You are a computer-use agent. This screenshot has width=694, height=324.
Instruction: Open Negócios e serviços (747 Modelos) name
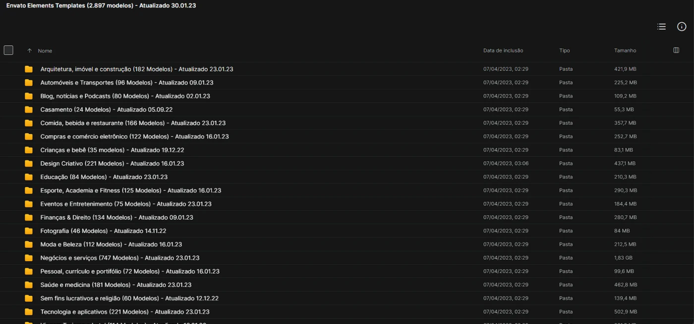(120, 258)
